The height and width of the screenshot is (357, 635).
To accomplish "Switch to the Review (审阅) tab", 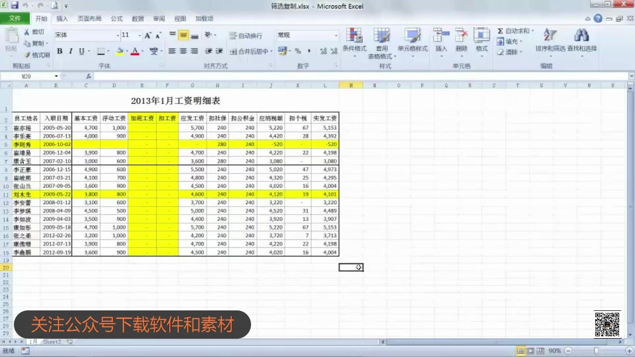I will pos(159,19).
